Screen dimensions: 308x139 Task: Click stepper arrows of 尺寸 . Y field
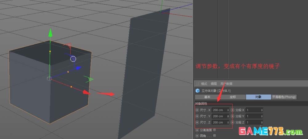tap(228, 116)
